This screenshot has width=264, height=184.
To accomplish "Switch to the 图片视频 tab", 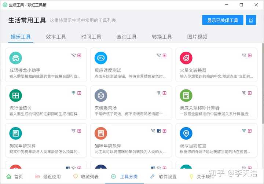I will pos(197,37).
